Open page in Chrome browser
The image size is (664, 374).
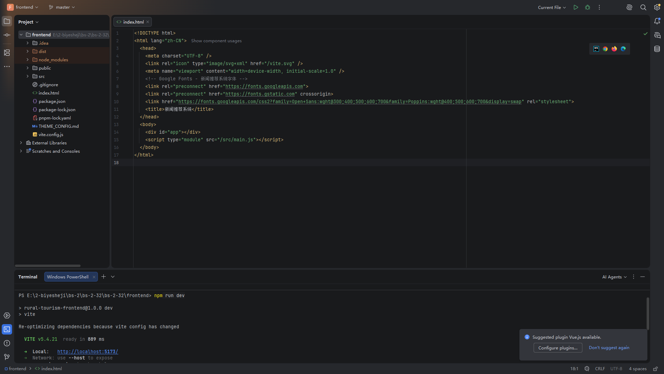coord(605,49)
